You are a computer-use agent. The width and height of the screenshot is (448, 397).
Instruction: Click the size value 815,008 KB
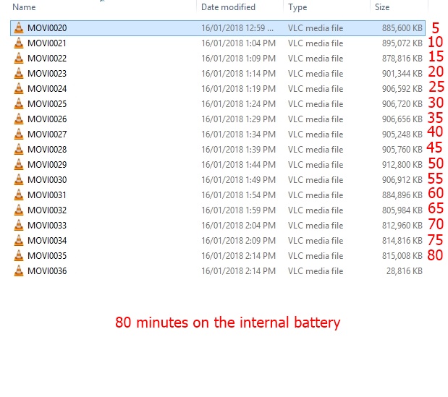[402, 256]
